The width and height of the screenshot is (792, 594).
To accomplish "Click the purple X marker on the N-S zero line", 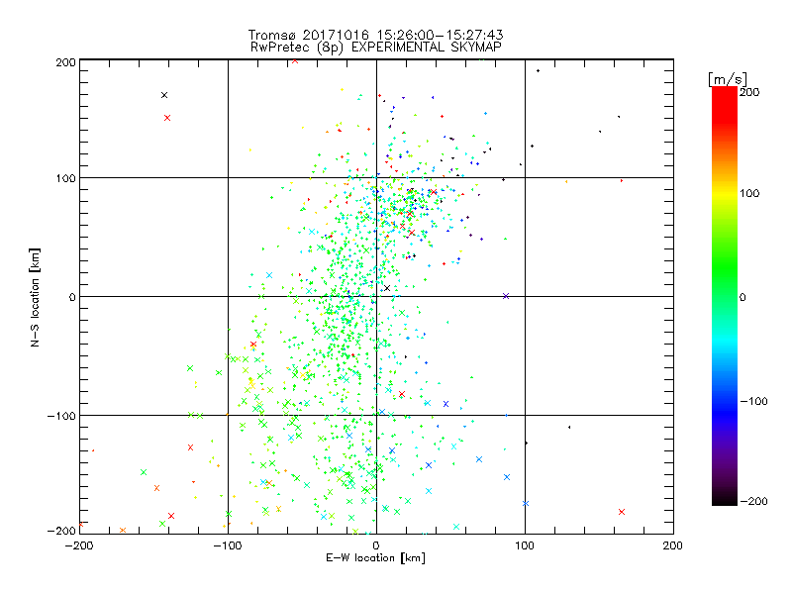I will pos(506,296).
